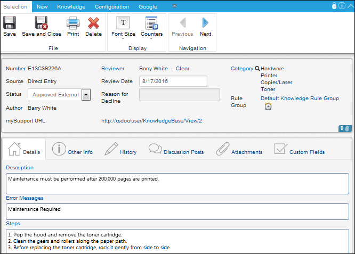Click the Attachments paperclip tab icon

point(223,149)
